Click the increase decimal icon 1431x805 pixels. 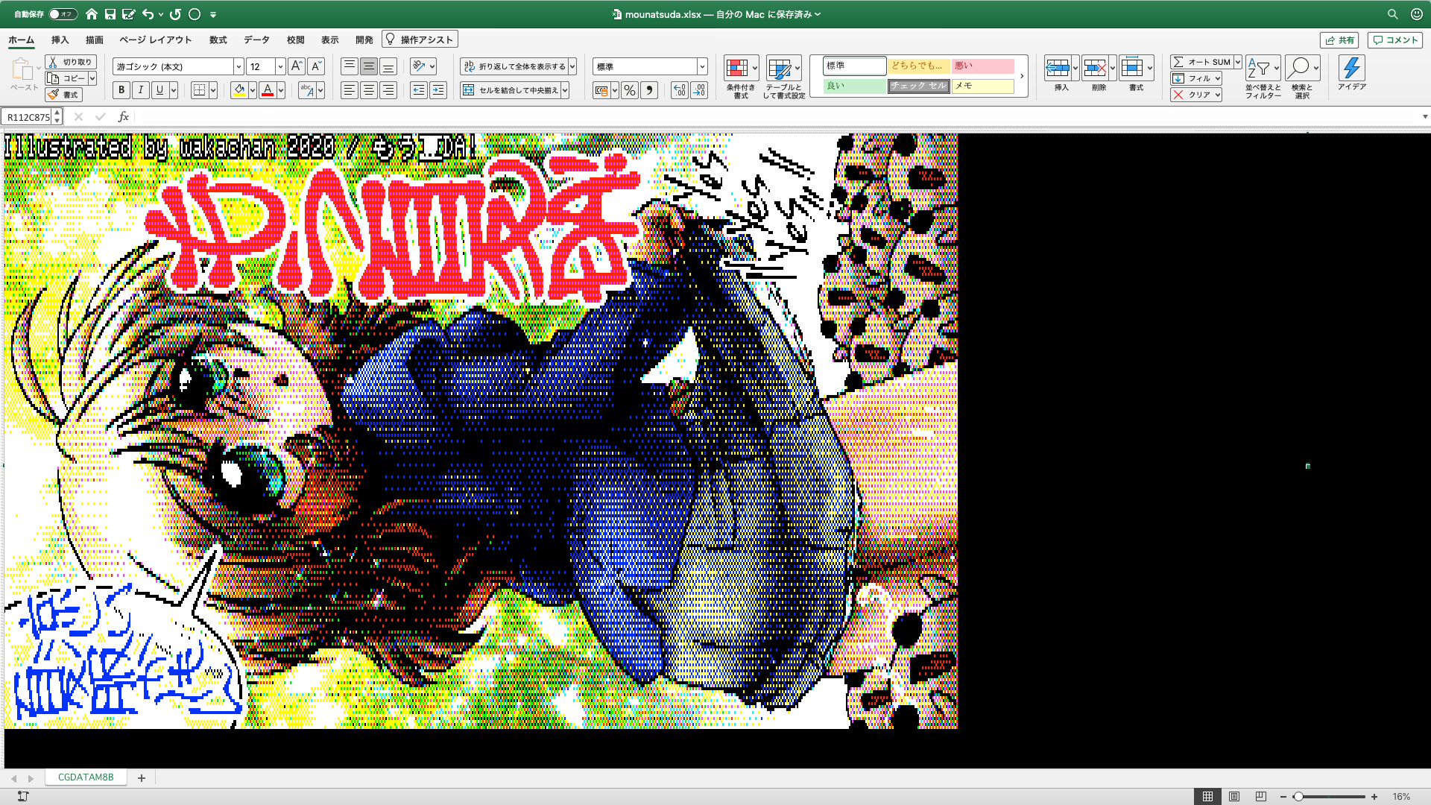click(x=679, y=90)
